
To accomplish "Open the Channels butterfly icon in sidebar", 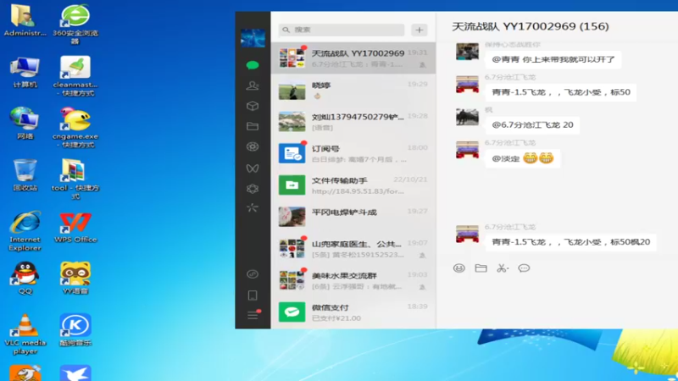I will point(253,168).
